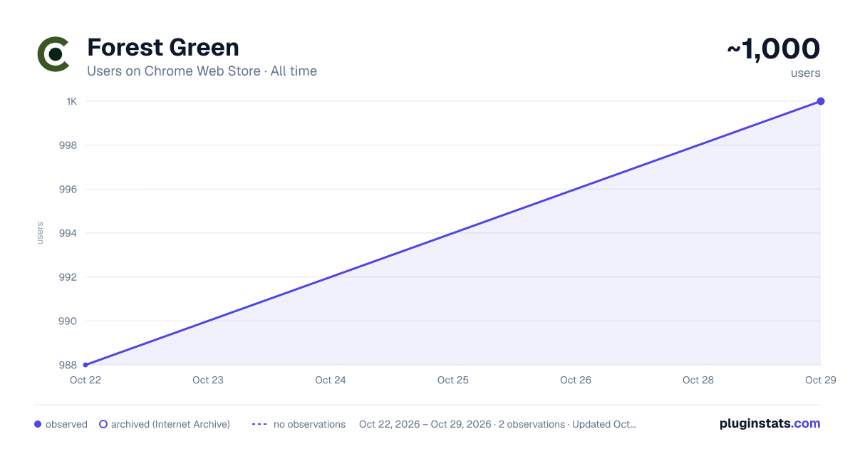Click the Oct 29 x-axis label

(x=821, y=380)
